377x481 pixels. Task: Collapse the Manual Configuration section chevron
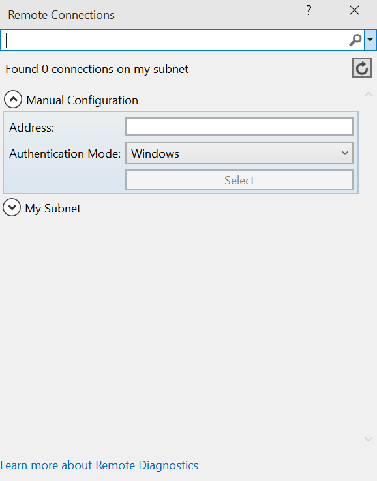pos(13,99)
